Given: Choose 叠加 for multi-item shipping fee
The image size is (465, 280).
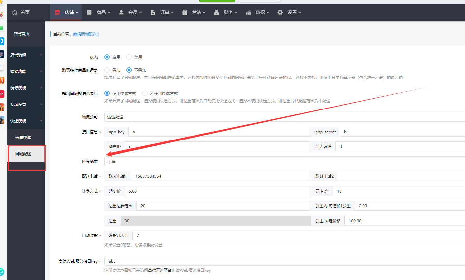Looking at the screenshot, I should (x=107, y=70).
